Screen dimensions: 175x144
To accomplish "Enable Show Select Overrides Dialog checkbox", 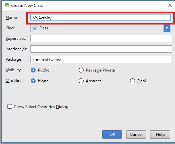I will 10,106.
